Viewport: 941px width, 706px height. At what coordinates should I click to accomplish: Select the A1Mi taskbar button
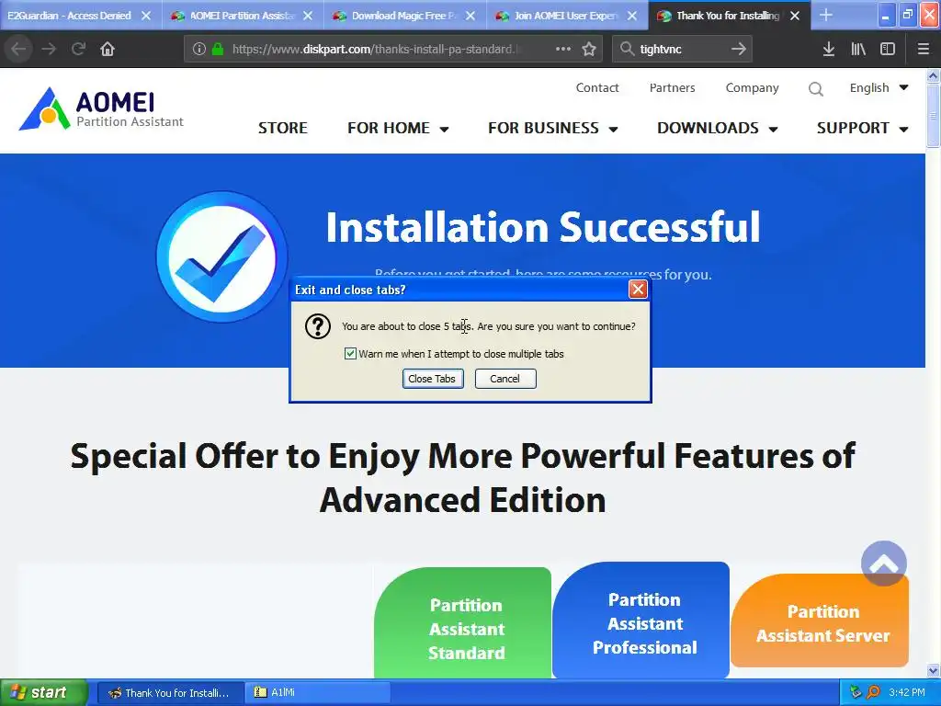316,693
